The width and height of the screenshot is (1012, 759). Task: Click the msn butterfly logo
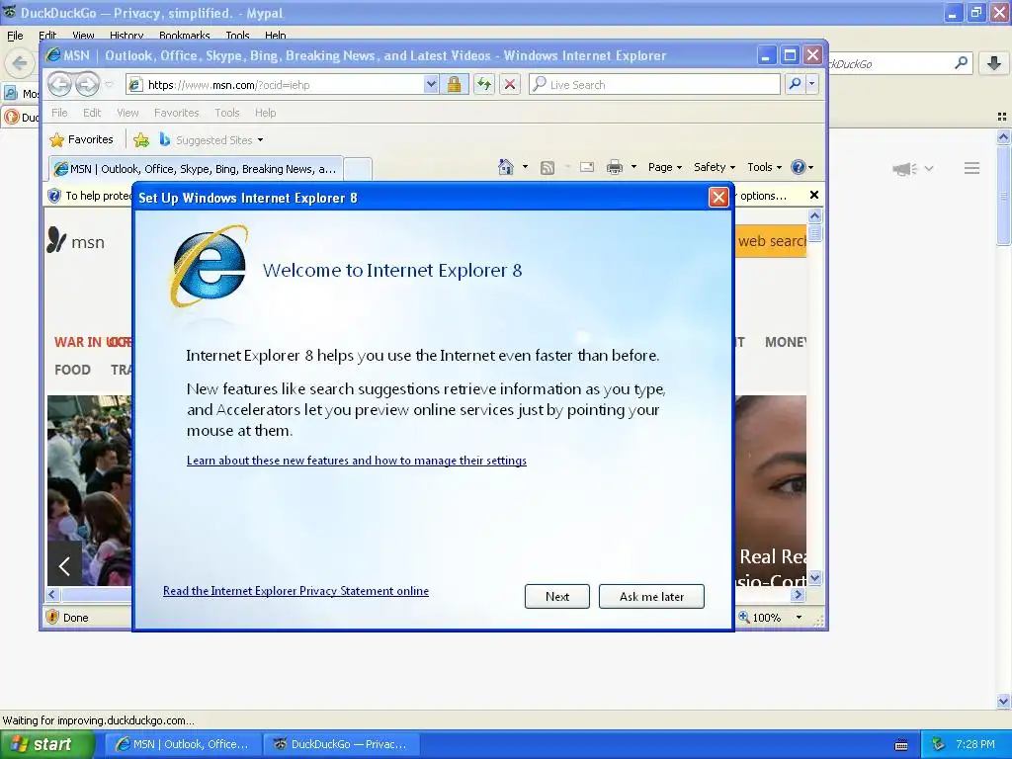[x=56, y=240]
